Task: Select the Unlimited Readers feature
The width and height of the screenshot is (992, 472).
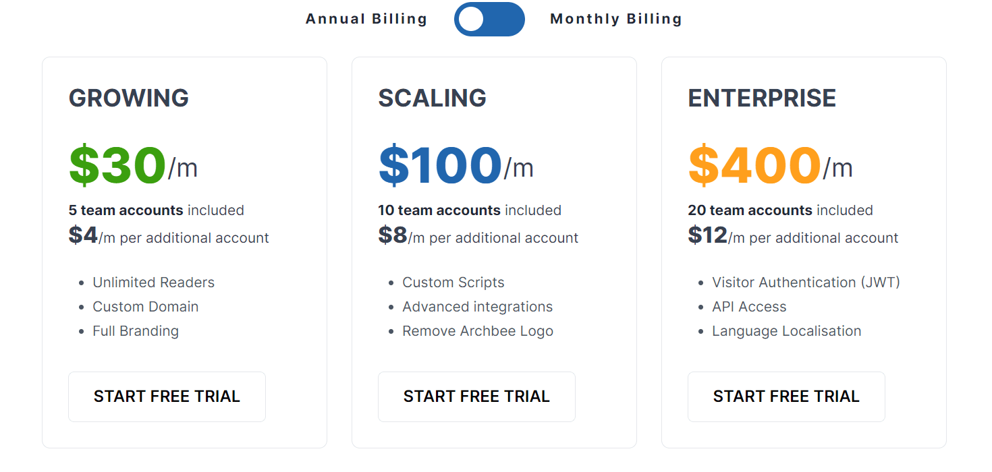Action: (x=154, y=283)
